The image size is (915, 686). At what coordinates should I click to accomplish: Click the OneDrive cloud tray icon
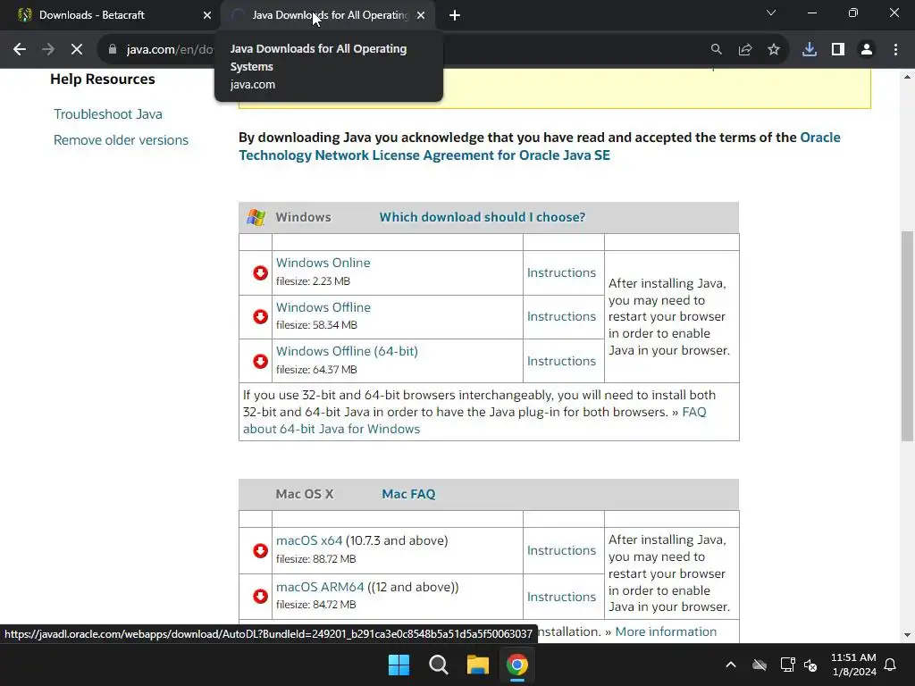click(x=760, y=665)
